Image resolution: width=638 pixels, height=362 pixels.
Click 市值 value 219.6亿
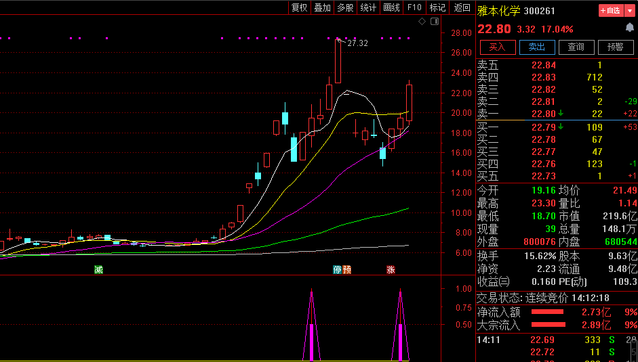click(x=620, y=216)
